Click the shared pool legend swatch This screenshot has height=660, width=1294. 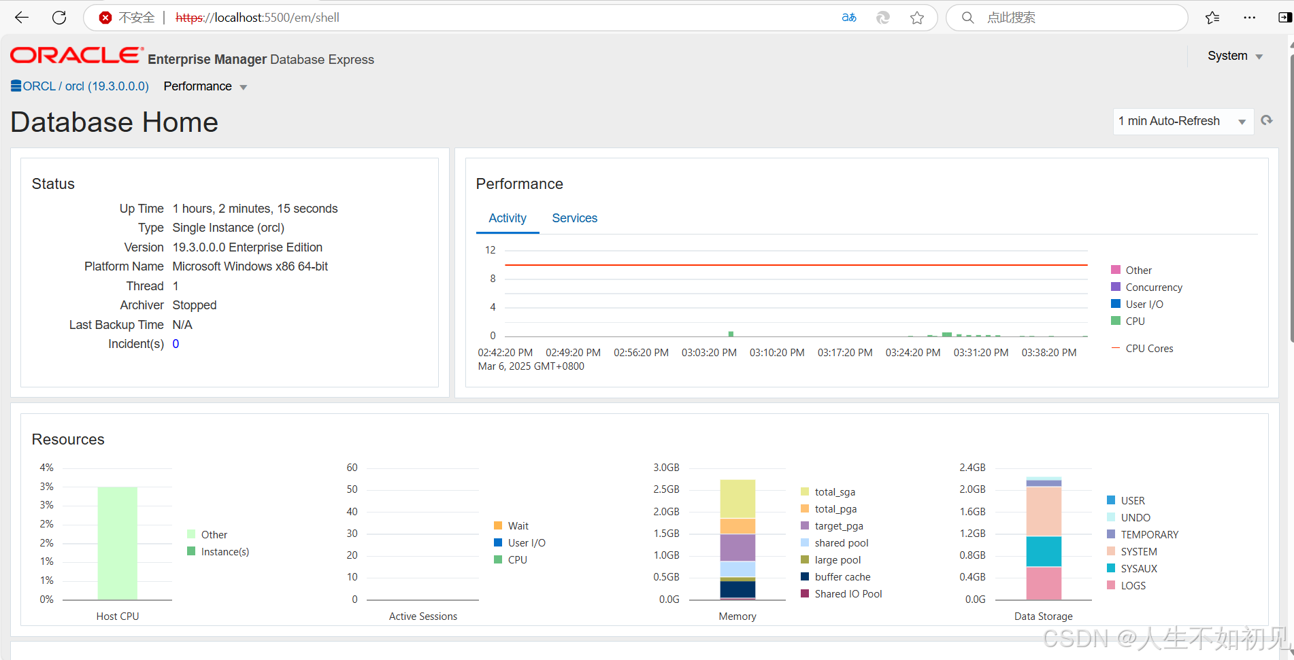coord(805,542)
